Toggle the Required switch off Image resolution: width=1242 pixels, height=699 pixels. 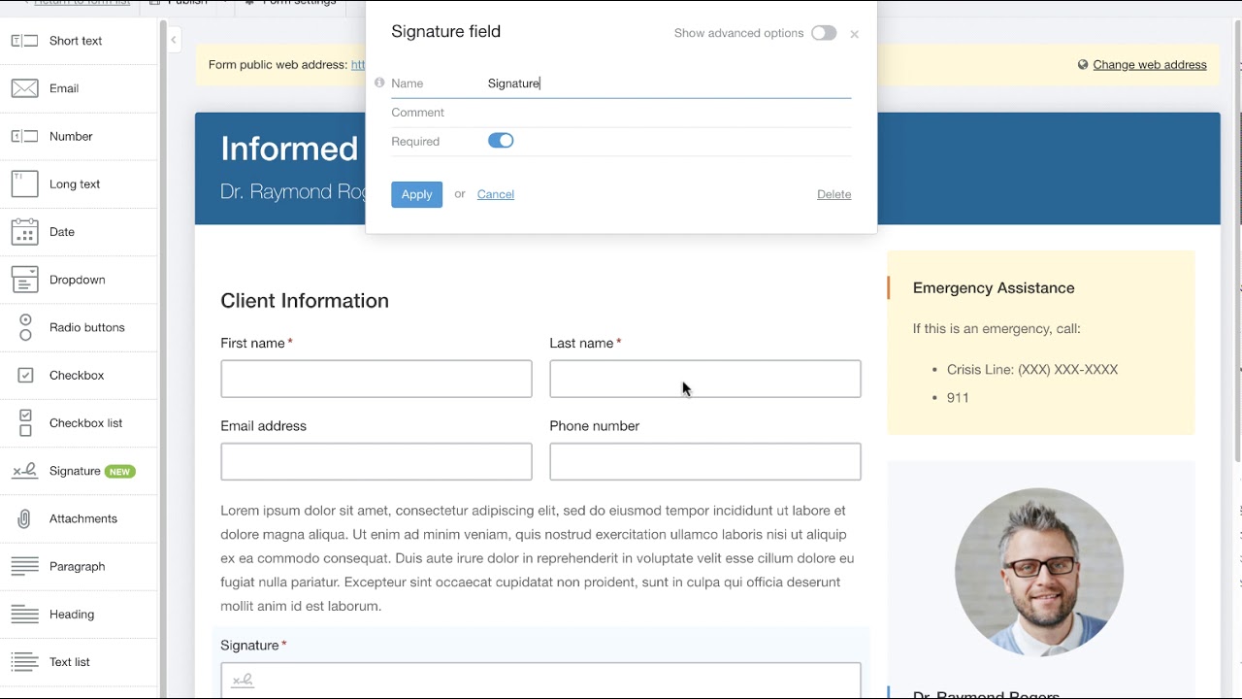point(501,141)
